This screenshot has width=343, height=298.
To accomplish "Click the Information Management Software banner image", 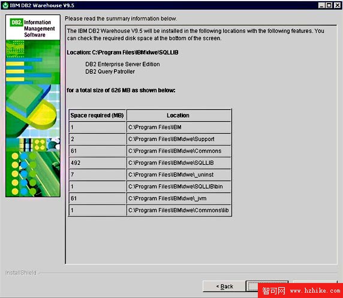I will pyautogui.click(x=33, y=106).
